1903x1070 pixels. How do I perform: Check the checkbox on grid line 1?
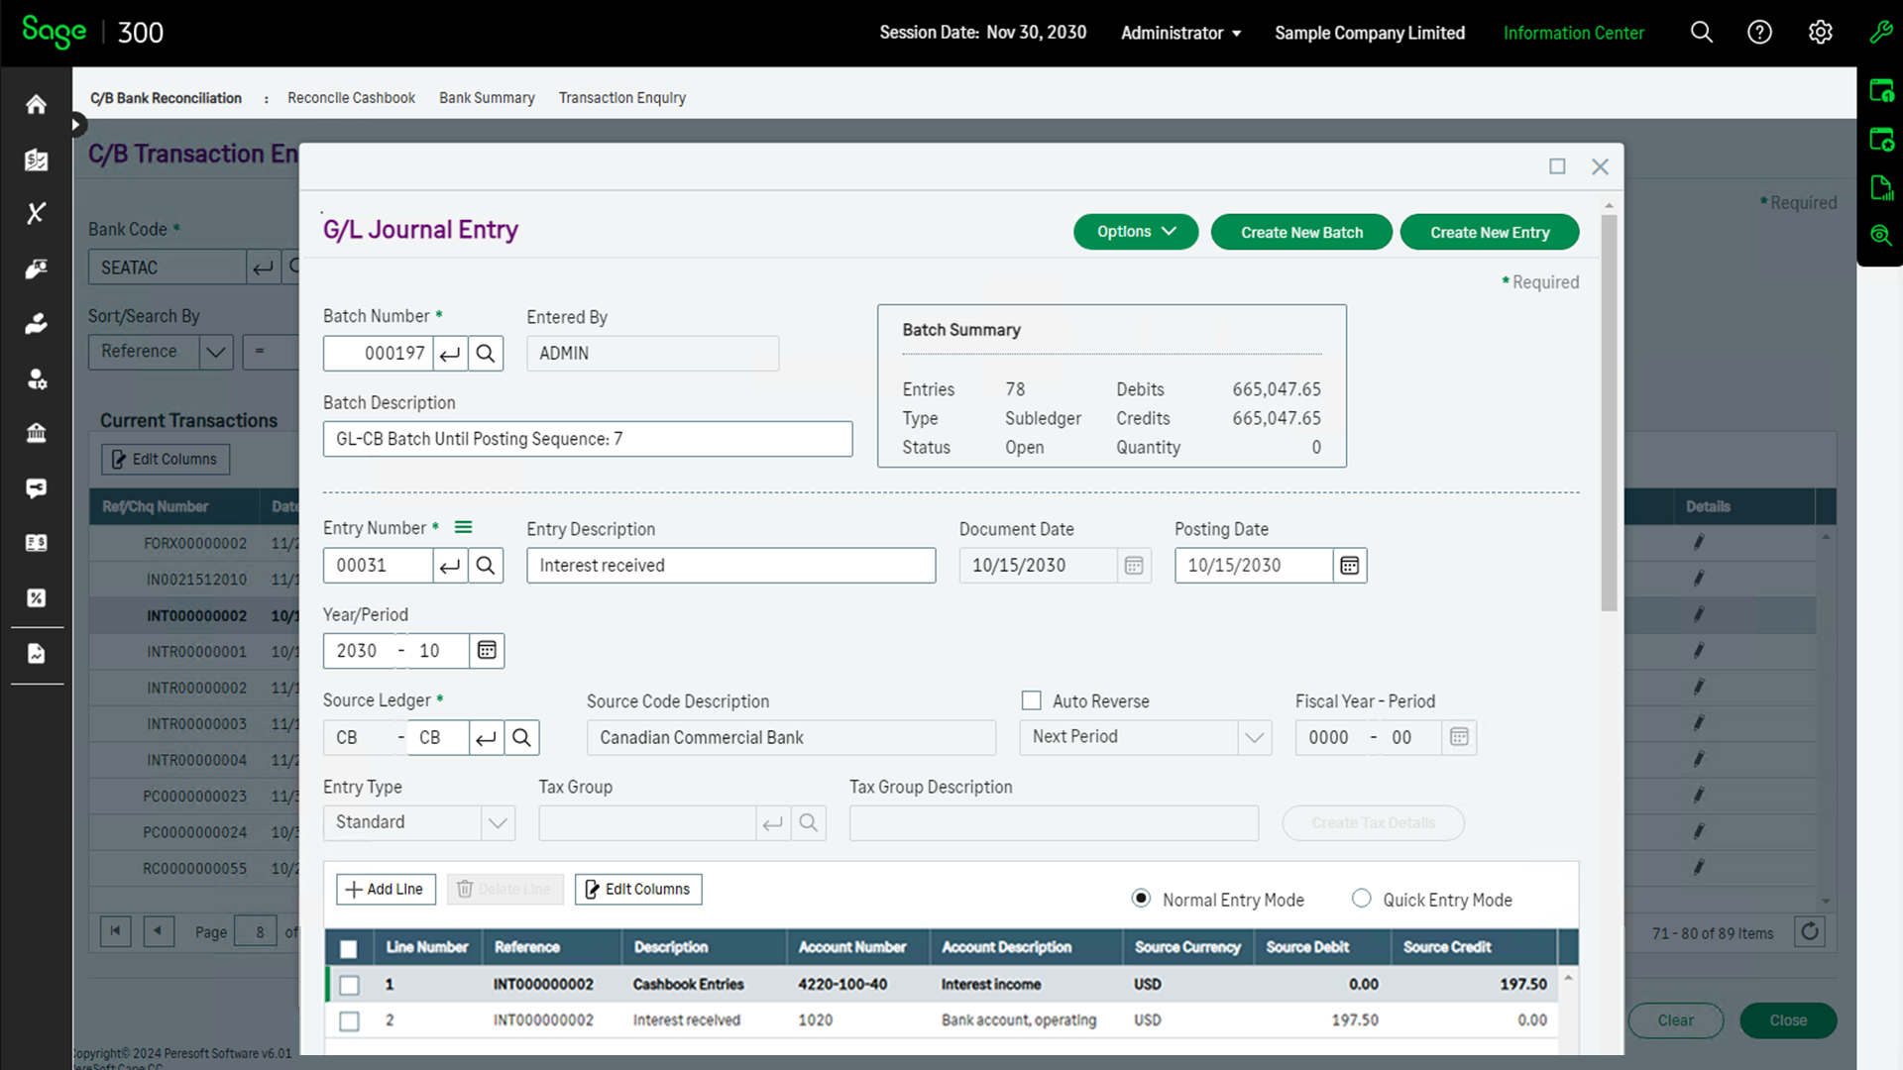pos(349,984)
